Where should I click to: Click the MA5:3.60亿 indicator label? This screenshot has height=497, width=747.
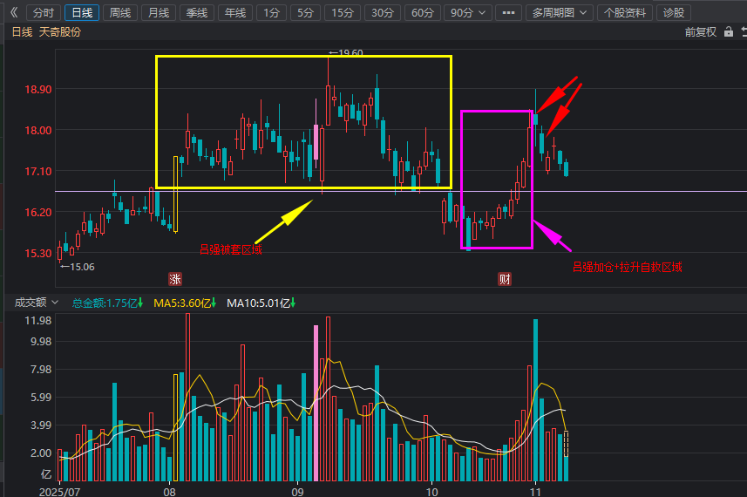pos(185,303)
